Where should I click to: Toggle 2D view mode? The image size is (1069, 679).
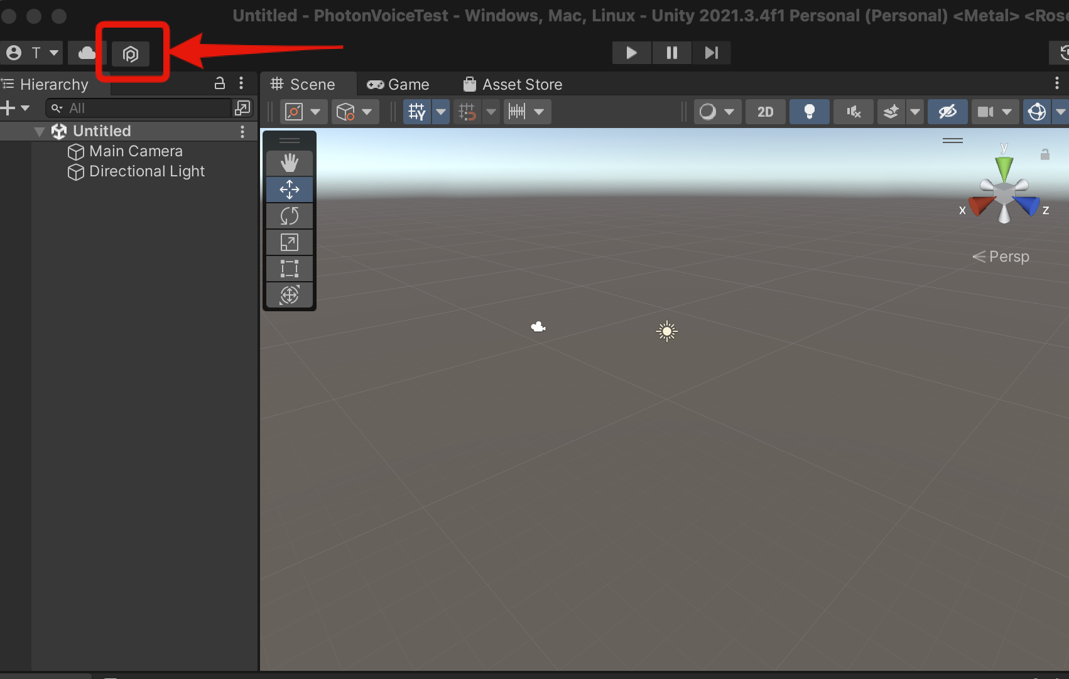765,111
